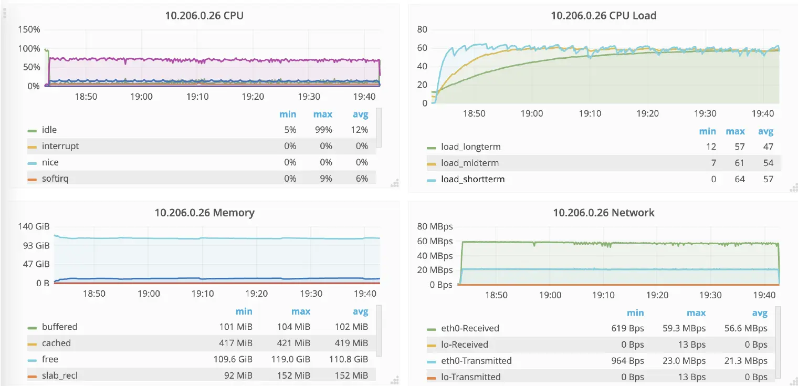
Task: Sort Memory legend by min column
Action: point(244,311)
